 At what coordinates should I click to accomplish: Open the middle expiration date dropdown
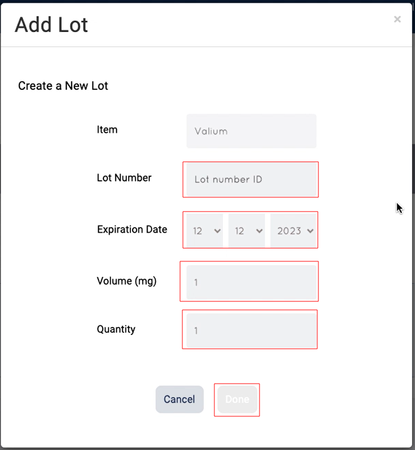tap(246, 231)
